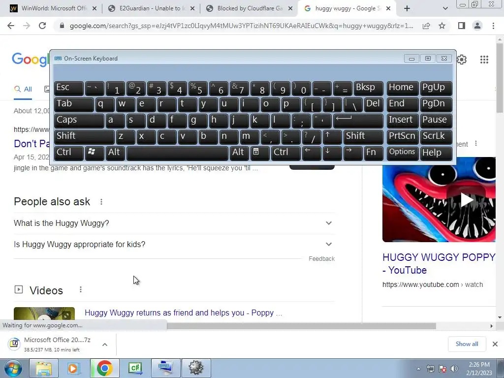Bookmark this page with the star icon

(x=442, y=26)
